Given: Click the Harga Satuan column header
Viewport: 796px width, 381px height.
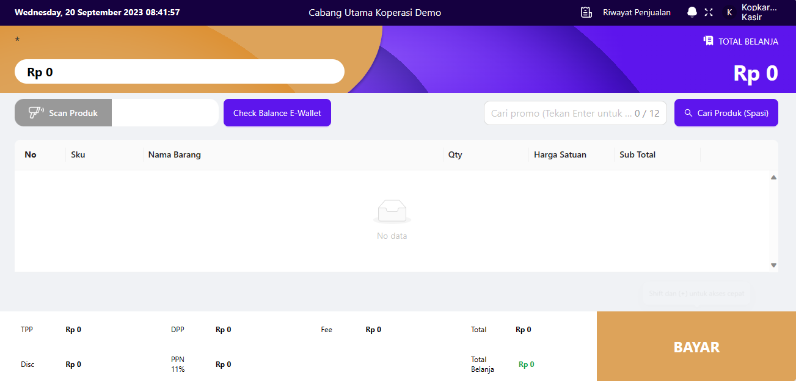Looking at the screenshot, I should coord(560,154).
